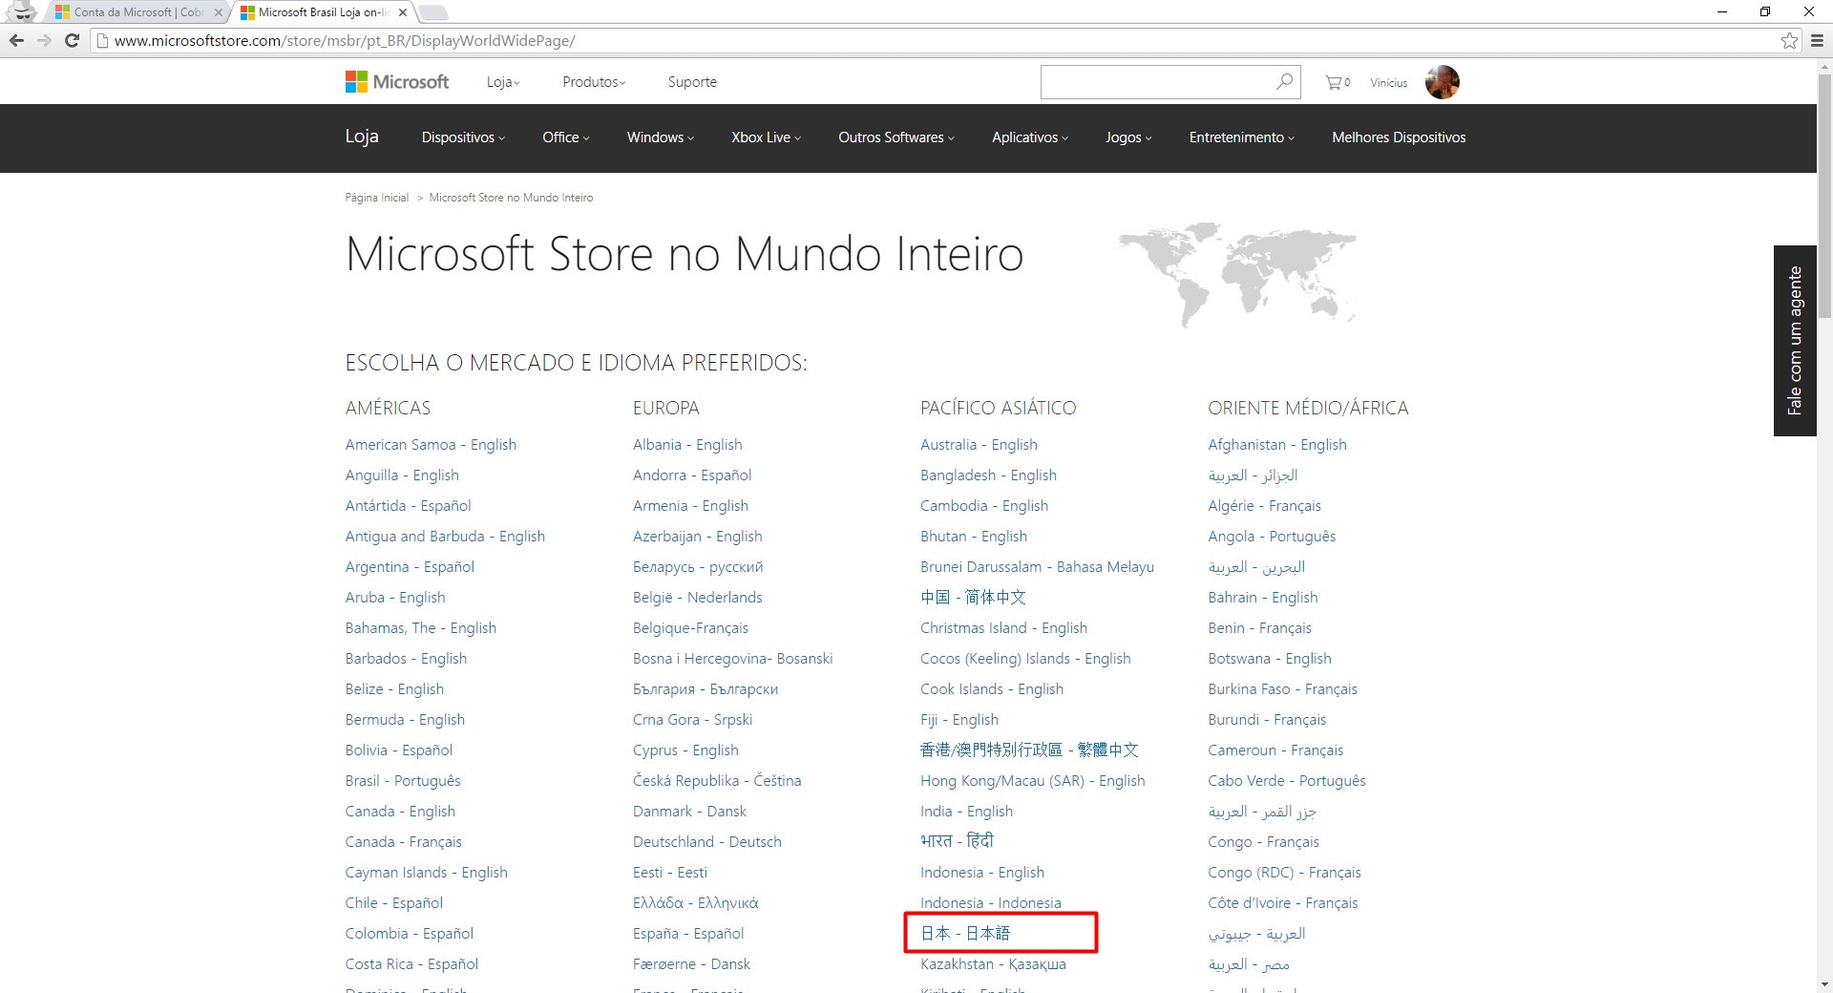Select Česká Republika - Čeština
1833x993 pixels.
[x=717, y=781]
